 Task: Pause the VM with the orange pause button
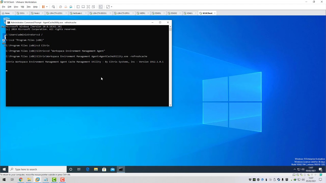[43, 7]
